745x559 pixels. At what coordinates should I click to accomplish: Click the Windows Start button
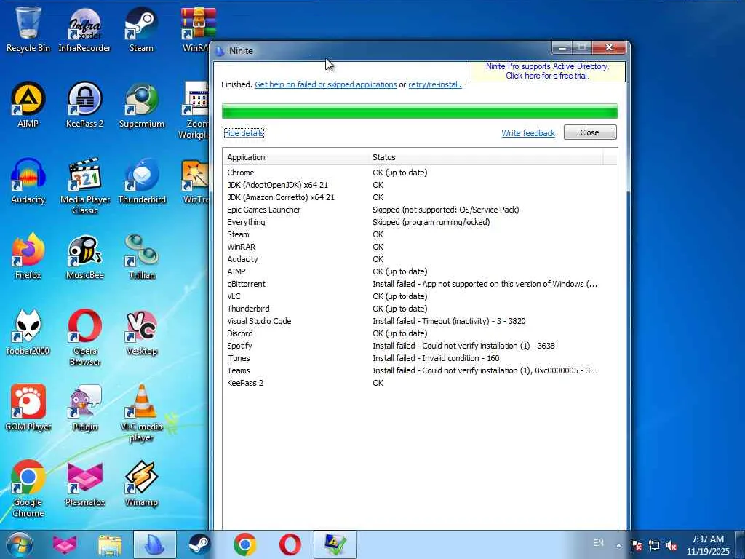[x=20, y=544]
